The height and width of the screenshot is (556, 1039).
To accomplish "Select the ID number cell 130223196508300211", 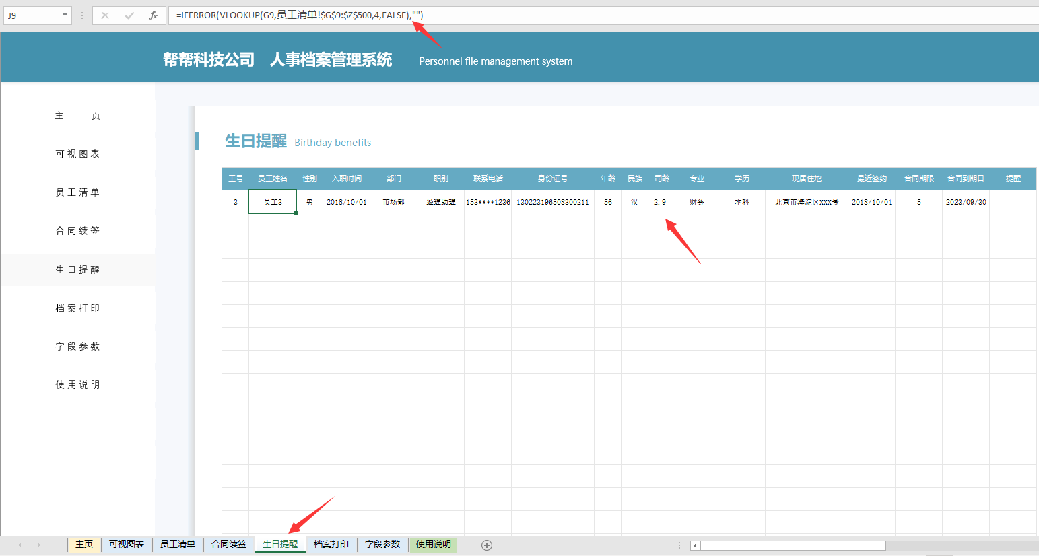I will [x=553, y=202].
